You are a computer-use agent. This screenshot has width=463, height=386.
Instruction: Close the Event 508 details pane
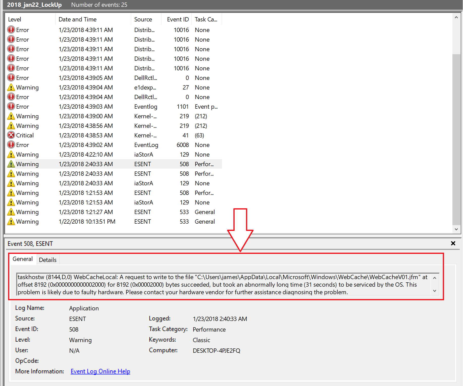(x=453, y=243)
